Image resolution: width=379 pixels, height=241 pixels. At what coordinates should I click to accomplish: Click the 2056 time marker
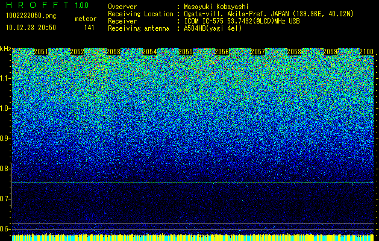coord(222,52)
